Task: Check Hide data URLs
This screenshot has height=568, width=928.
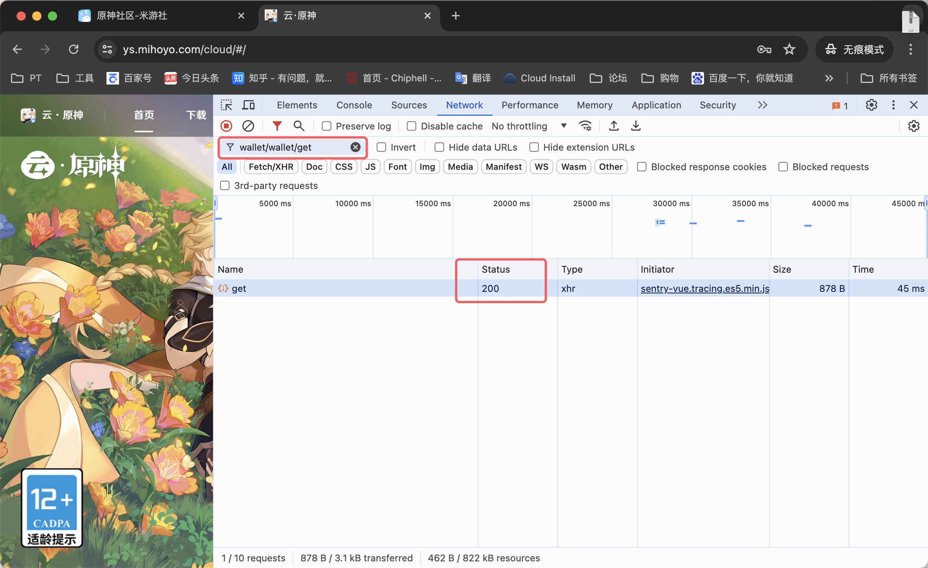Action: click(x=439, y=147)
